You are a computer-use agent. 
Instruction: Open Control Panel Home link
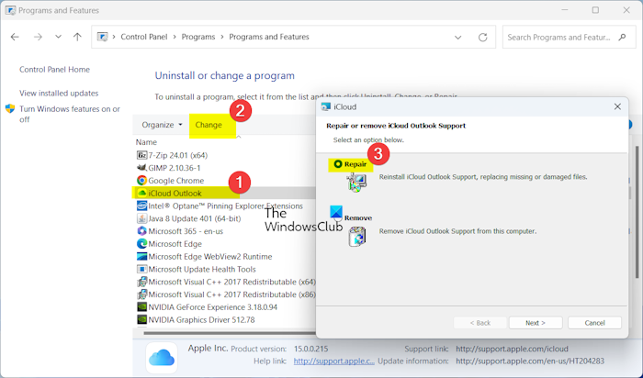[54, 70]
